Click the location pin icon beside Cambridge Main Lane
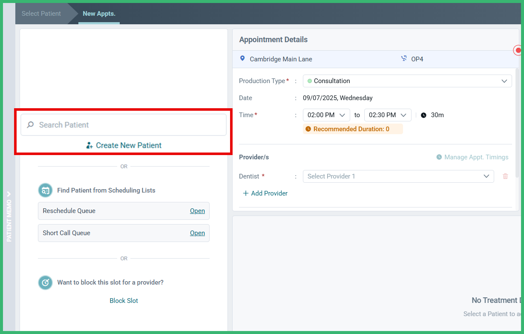 242,58
